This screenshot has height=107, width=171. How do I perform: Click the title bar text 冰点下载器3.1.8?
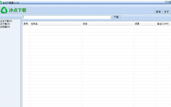11,3
